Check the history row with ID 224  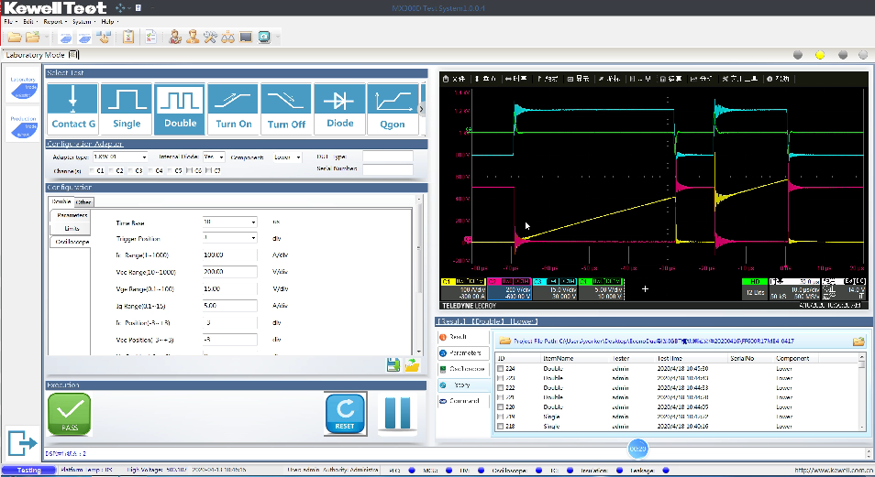click(x=500, y=369)
